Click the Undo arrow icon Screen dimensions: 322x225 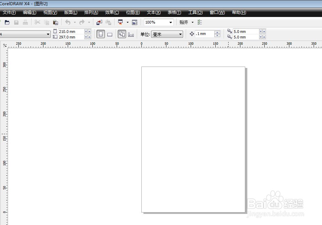(x=68, y=22)
